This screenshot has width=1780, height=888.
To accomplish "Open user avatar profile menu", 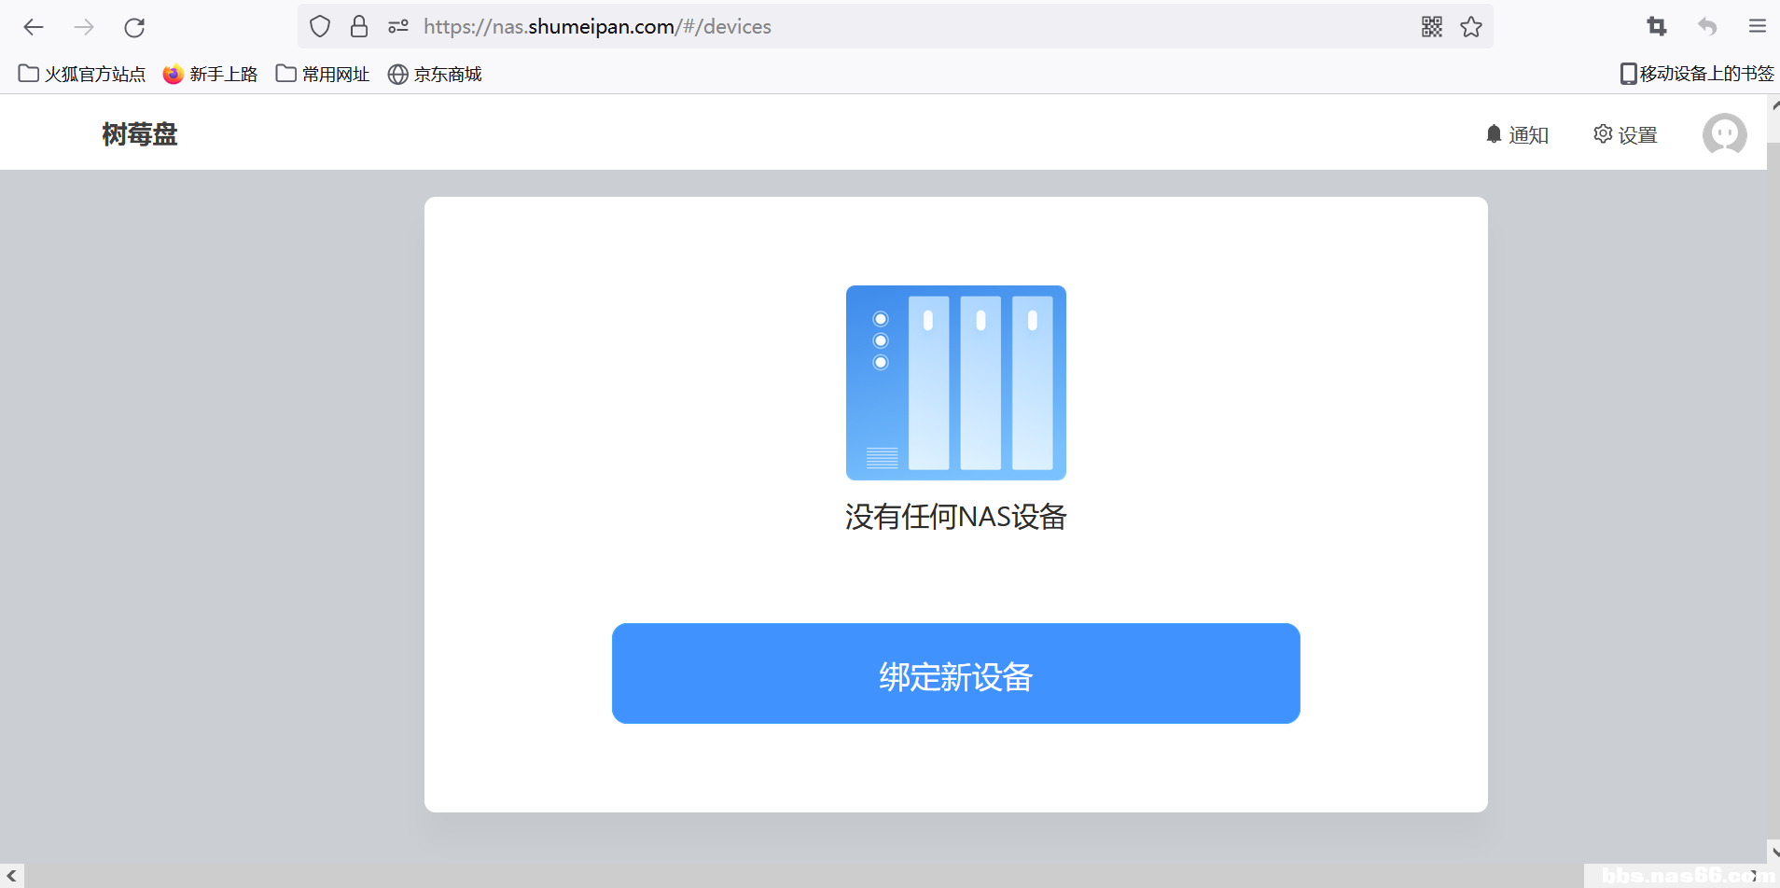I will [x=1725, y=135].
